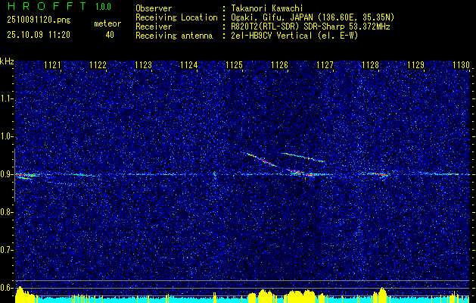Viewport: 476px width, 303px height.
Task: Click the Receiving Location label
Action: pyautogui.click(x=176, y=17)
